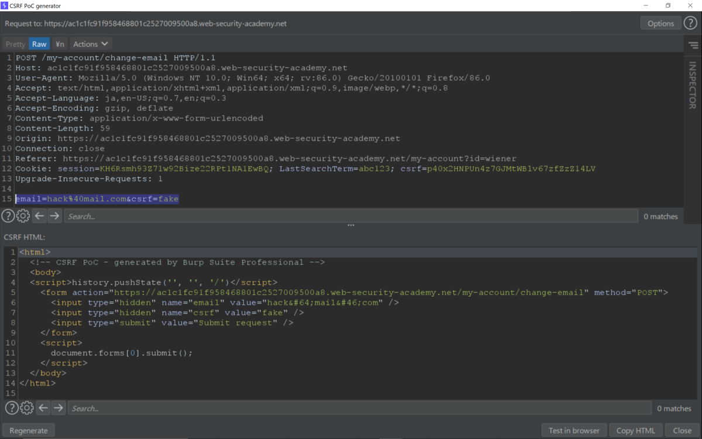Switch to Raw view
The width and height of the screenshot is (702, 439).
(39, 44)
